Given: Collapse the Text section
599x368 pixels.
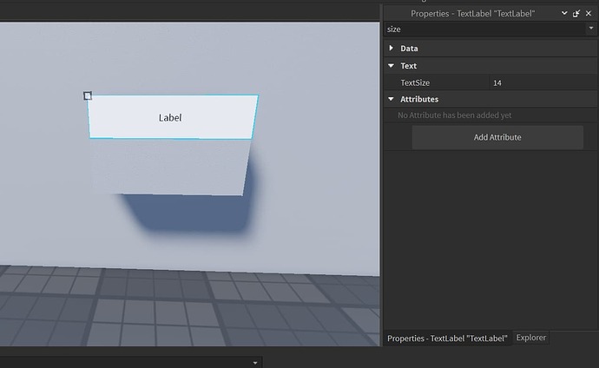Looking at the screenshot, I should click(392, 66).
